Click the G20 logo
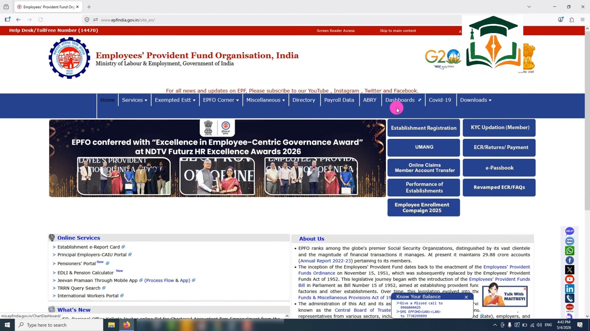The image size is (590, 331). tap(443, 58)
